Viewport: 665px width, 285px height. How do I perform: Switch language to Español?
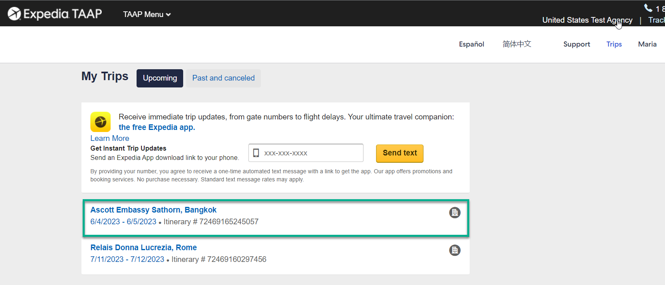tap(471, 44)
